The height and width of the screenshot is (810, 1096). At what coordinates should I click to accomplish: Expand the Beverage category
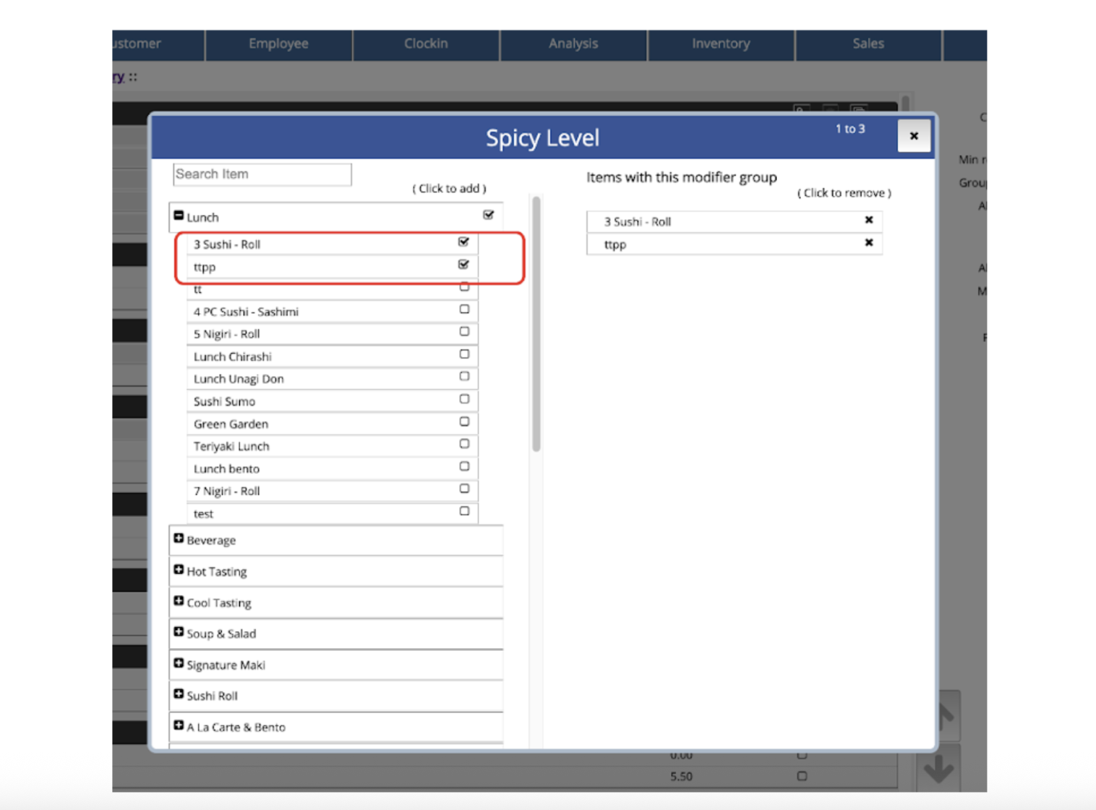click(179, 539)
